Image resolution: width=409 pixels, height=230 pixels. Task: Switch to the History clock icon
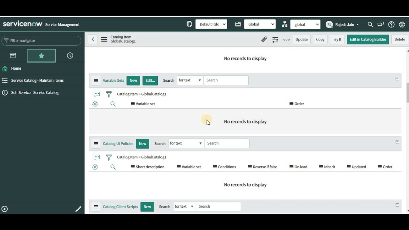[70, 55]
